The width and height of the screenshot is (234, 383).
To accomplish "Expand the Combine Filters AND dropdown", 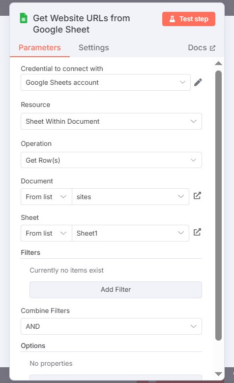I will point(111,326).
